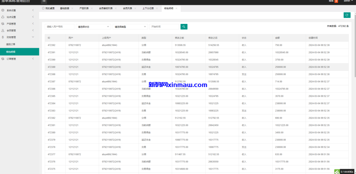Screen dimensions: 356x174
Task: Click the 站点设置 sidebar icon
Action: (x=3, y=17)
